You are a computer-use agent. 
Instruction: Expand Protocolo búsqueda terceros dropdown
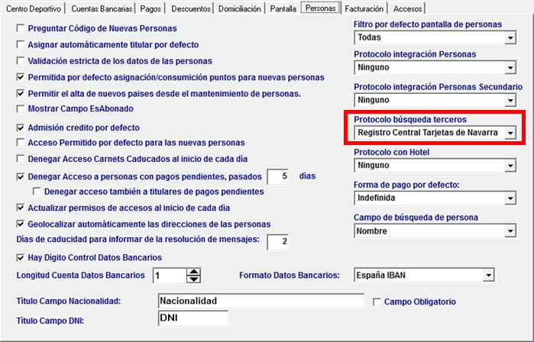510,133
